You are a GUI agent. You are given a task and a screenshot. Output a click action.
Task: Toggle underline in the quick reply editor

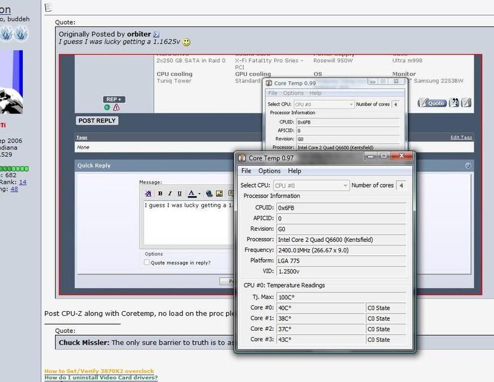(179, 193)
